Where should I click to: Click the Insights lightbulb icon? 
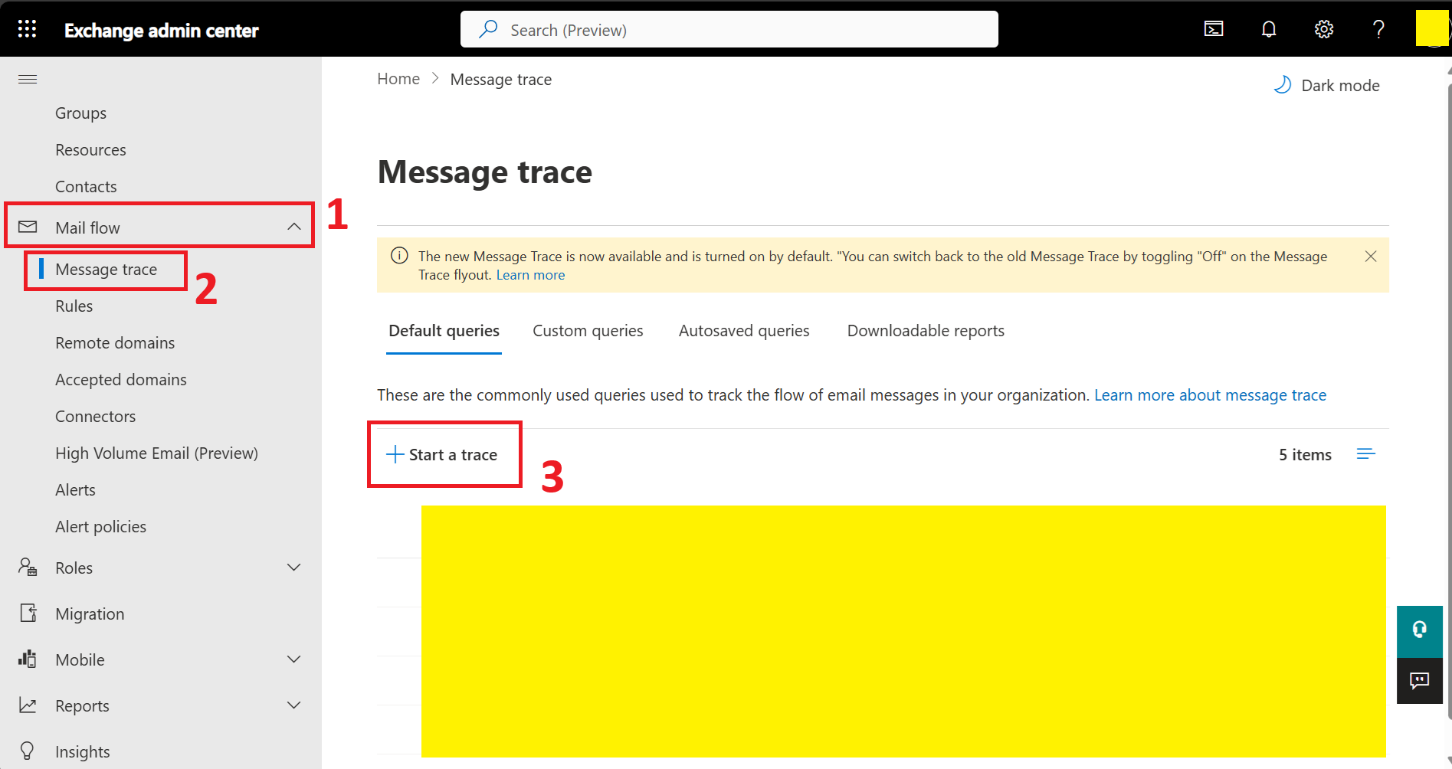[28, 751]
